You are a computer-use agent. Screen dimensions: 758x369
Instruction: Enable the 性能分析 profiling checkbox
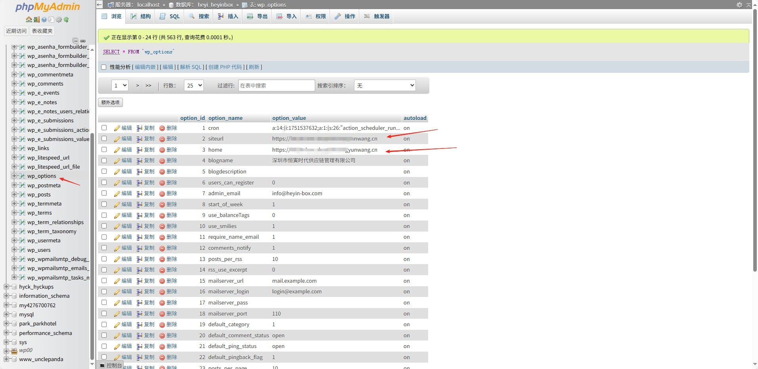(x=104, y=67)
